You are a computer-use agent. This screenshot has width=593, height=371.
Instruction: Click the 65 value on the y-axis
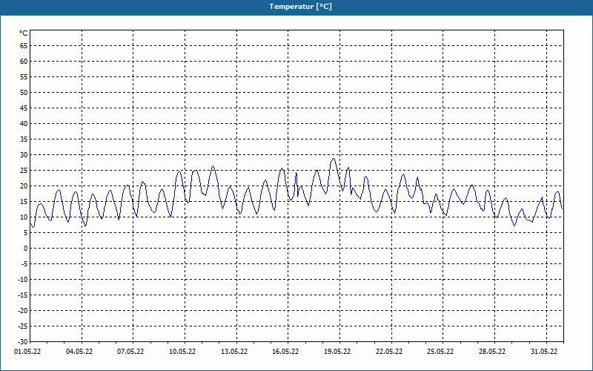coord(24,45)
